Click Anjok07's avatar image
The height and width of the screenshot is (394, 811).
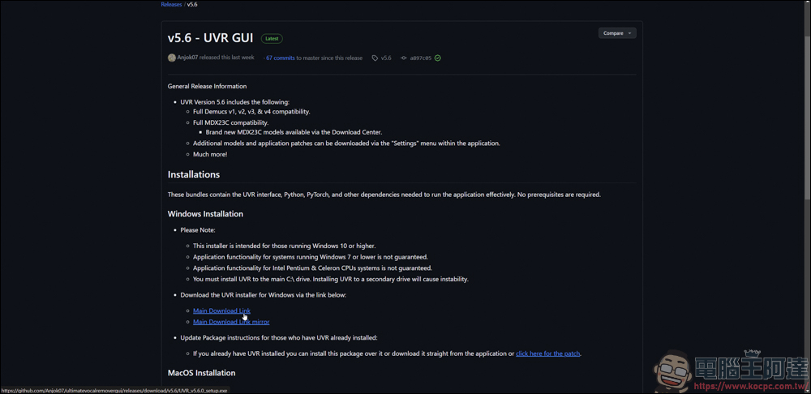[x=172, y=58]
